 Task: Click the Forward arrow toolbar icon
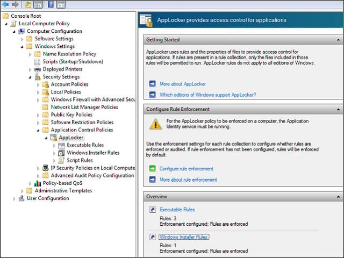coord(15,4)
